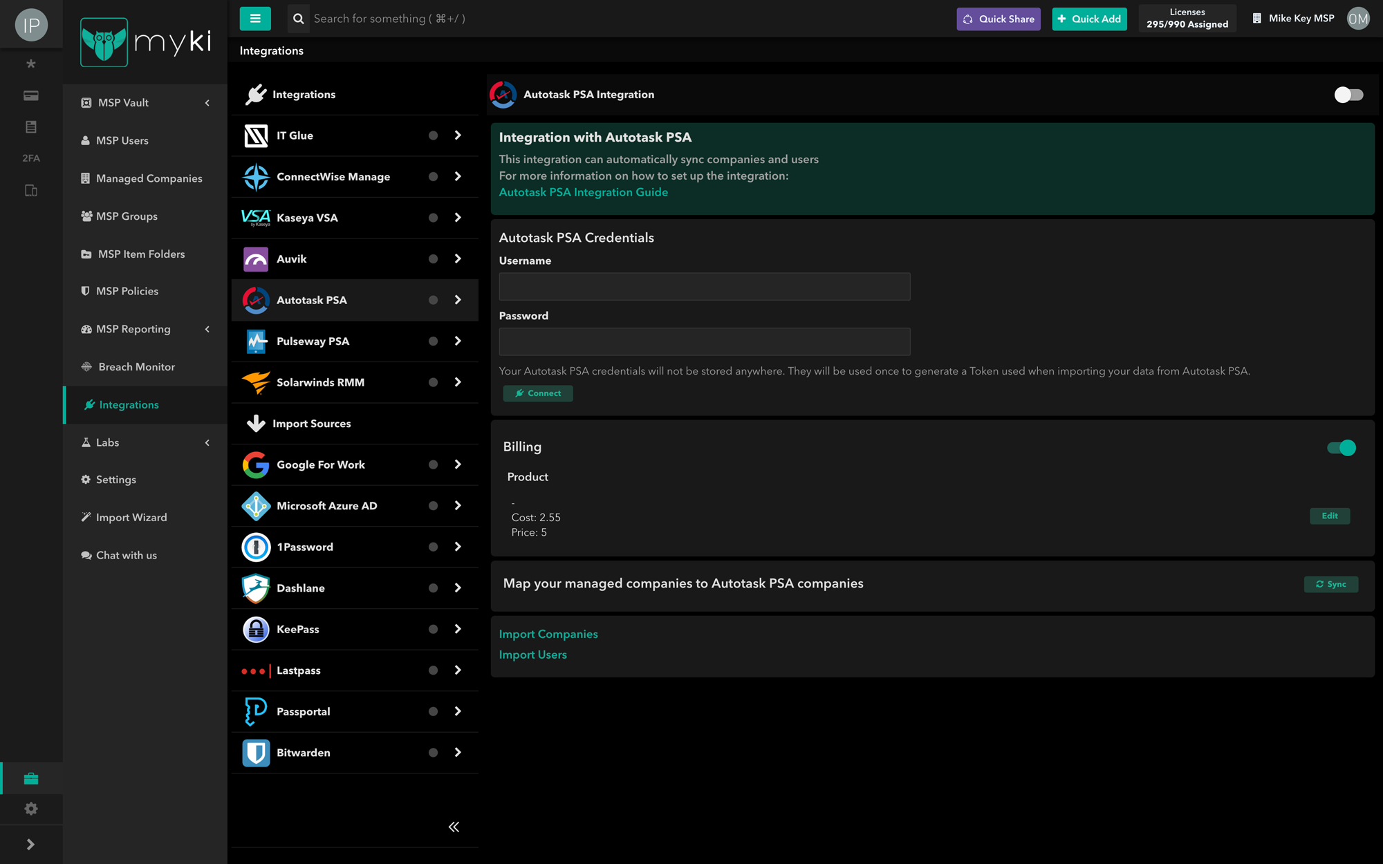
Task: Click the briefcase icon in left rail
Action: pos(31,778)
